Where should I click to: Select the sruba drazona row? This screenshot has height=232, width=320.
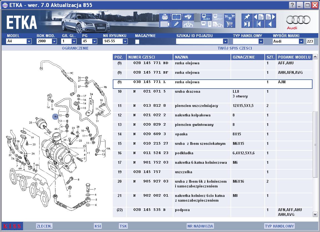click(212, 96)
